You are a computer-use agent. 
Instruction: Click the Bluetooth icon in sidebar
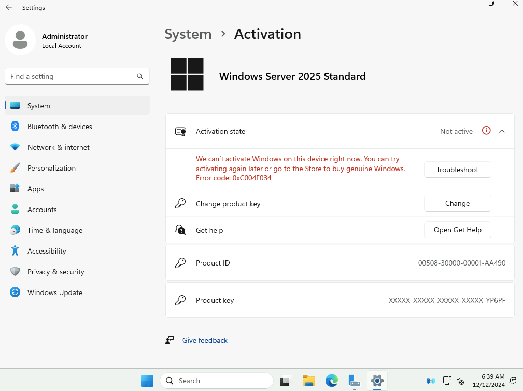point(15,127)
